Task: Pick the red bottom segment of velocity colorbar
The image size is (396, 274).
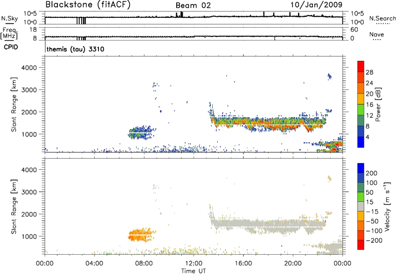Action: point(361,245)
